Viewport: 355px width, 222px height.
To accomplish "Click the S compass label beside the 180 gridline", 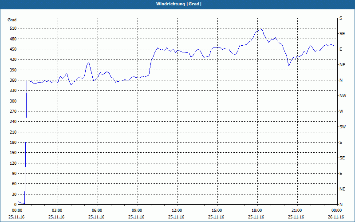I will coord(341,143).
